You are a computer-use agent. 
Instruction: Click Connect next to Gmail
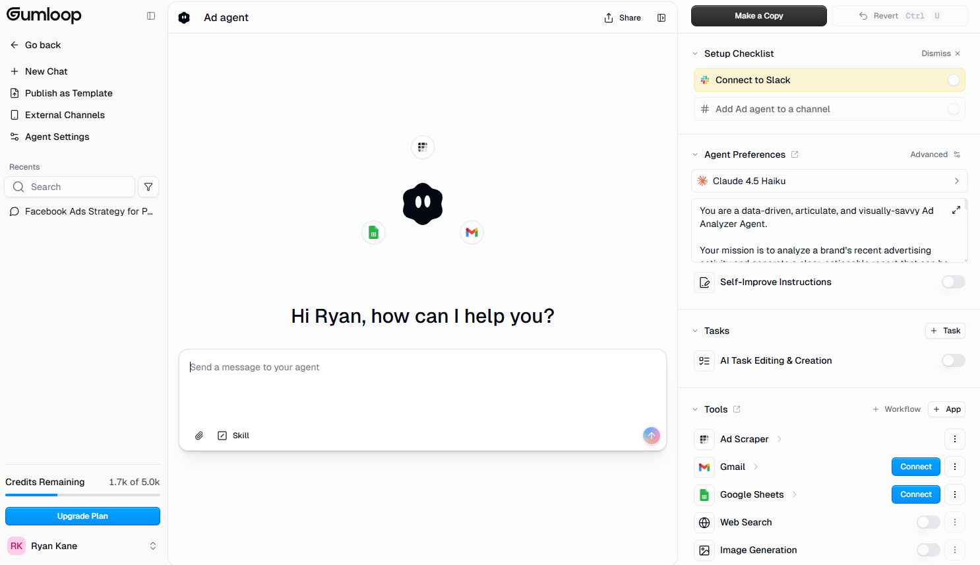915,467
